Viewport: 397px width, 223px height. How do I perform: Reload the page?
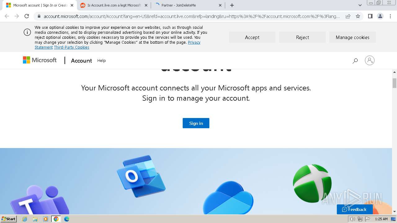tap(27, 16)
